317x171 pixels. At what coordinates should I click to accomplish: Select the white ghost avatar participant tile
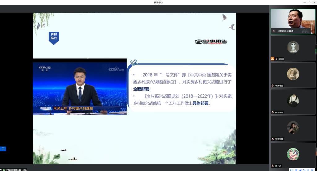293,48
